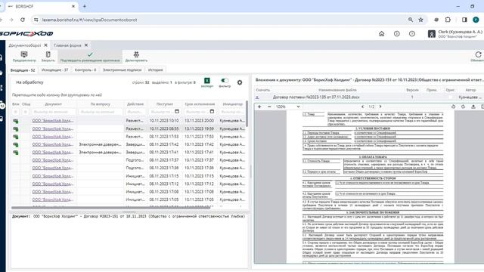Screen dimensions: 484x272
Task: Click attachment icon in the 10.11.2023 10:10 row
Action: pos(15,121)
